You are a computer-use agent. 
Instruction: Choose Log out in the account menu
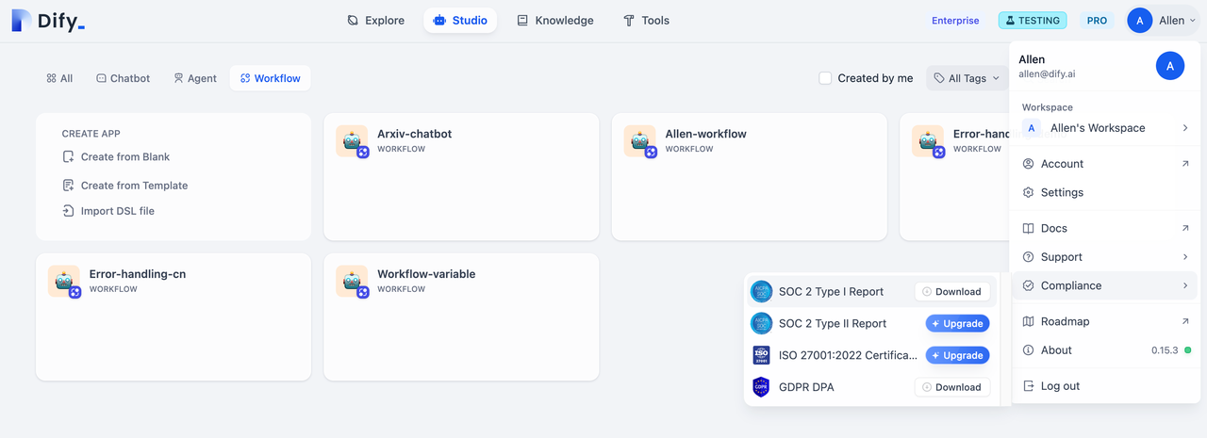[1060, 386]
